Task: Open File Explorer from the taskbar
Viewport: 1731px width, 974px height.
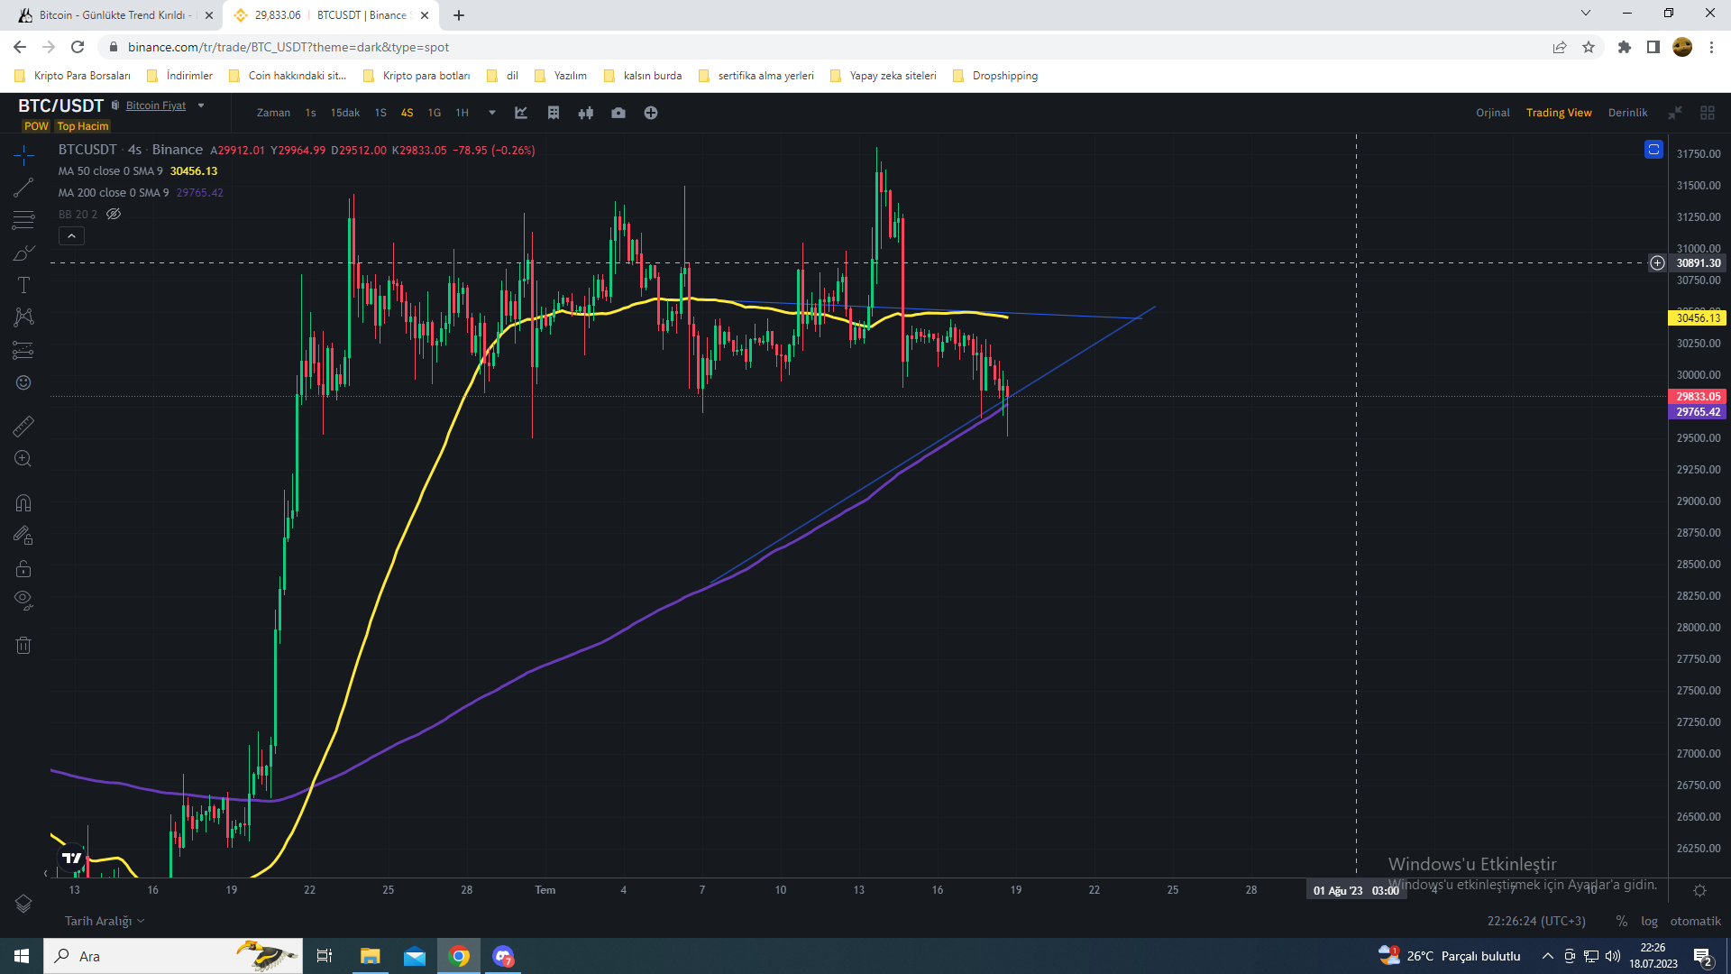Action: (371, 956)
